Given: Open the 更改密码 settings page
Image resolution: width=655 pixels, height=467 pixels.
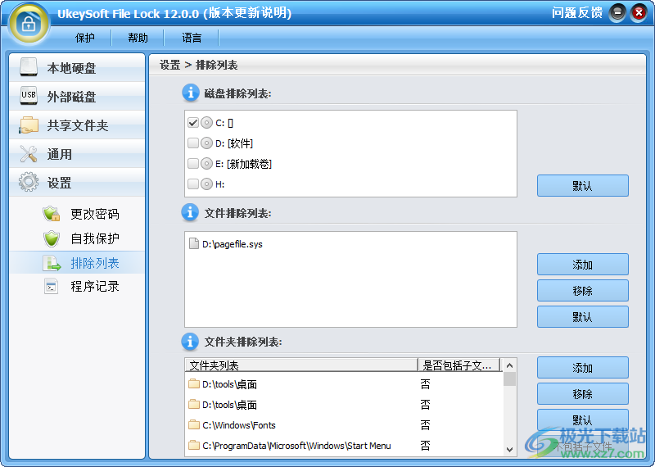Looking at the screenshot, I should pyautogui.click(x=95, y=214).
